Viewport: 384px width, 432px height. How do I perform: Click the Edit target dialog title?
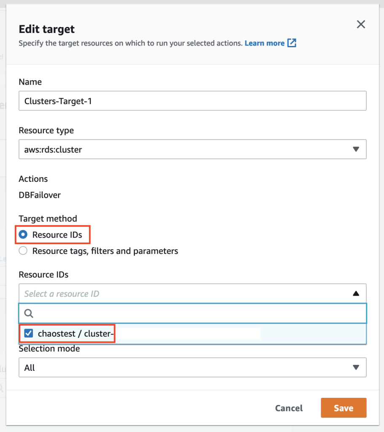(46, 29)
